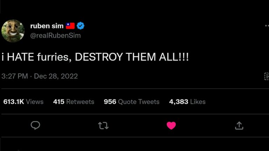Open the @realRubenSim handle link
The width and height of the screenshot is (269, 151).
[x=55, y=36]
